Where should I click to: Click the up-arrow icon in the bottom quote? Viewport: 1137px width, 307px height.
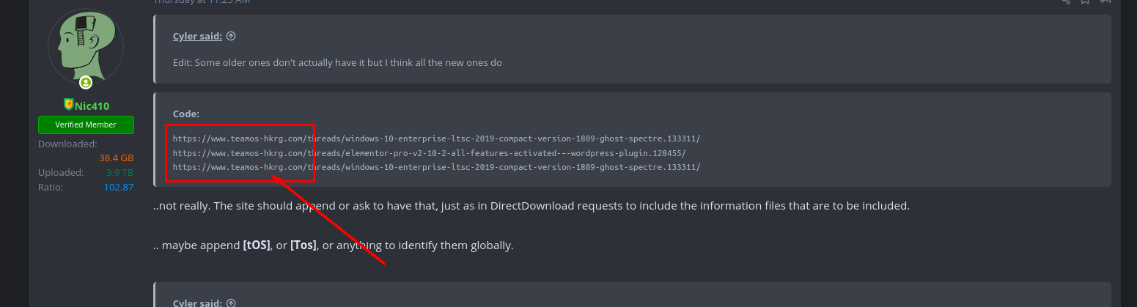[x=231, y=302]
